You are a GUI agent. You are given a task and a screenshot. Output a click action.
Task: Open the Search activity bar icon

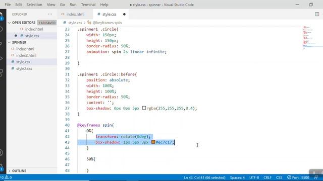coord(2,29)
